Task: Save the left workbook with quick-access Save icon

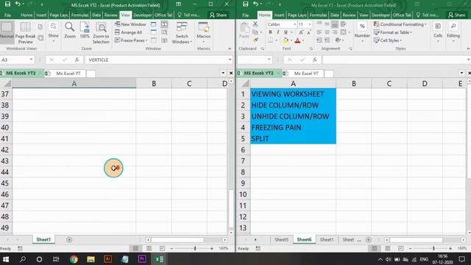Action: pyautogui.click(x=7, y=4)
